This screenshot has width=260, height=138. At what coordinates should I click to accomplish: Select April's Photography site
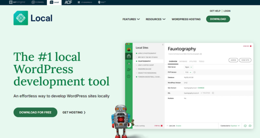[x=147, y=53]
